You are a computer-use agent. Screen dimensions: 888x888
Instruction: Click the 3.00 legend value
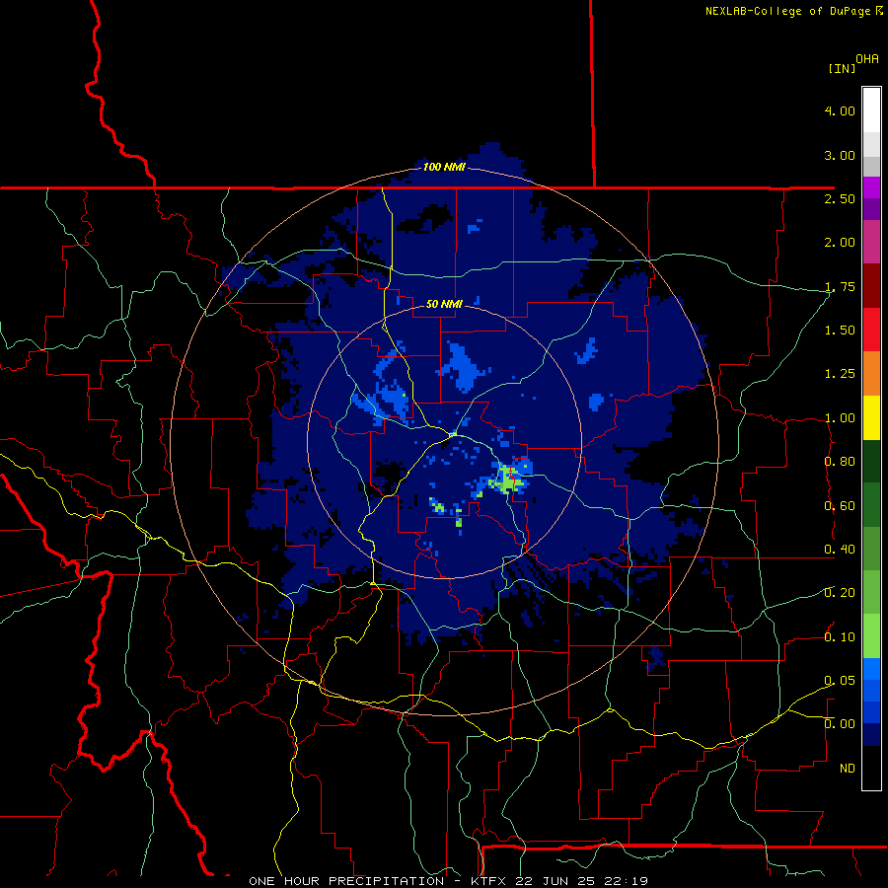pyautogui.click(x=840, y=155)
